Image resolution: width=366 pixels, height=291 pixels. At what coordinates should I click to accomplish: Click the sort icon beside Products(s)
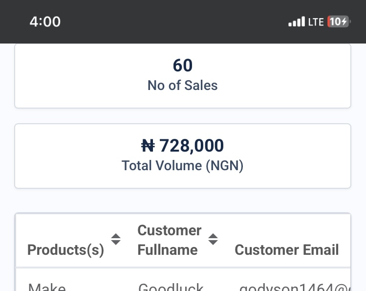tap(116, 239)
